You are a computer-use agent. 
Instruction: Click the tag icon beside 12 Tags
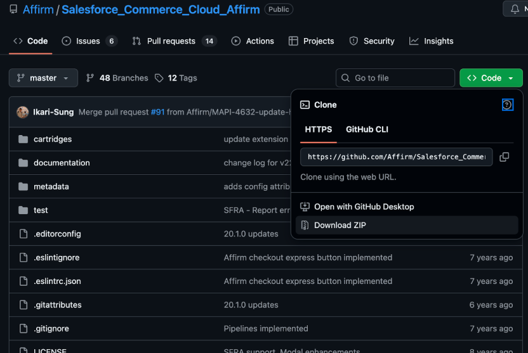coord(159,78)
